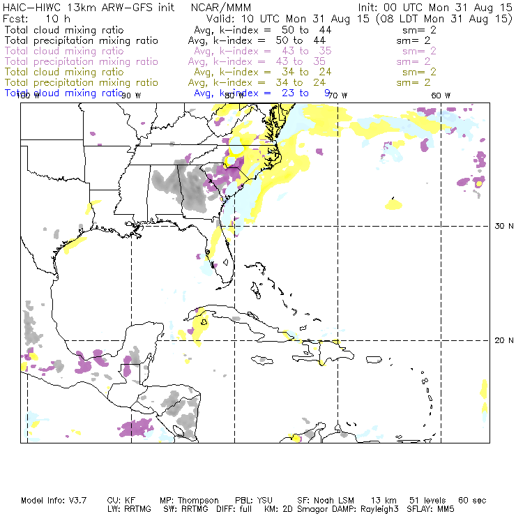Click the purple "Total precipitation mixing ratio" legend line
Viewport: 516px width, 516px height.
82,61
